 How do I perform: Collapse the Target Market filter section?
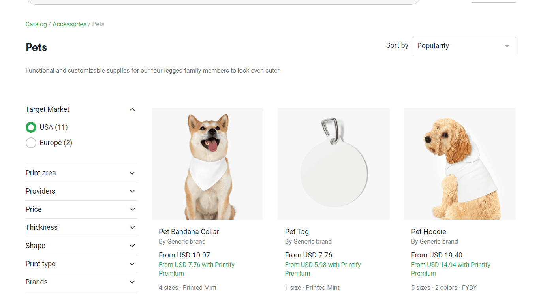[x=132, y=109]
